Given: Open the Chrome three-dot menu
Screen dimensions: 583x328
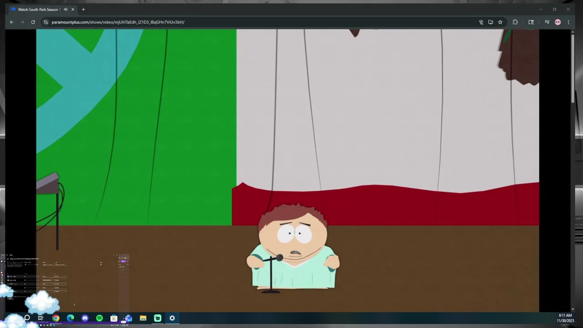Looking at the screenshot, I should pyautogui.click(x=568, y=22).
